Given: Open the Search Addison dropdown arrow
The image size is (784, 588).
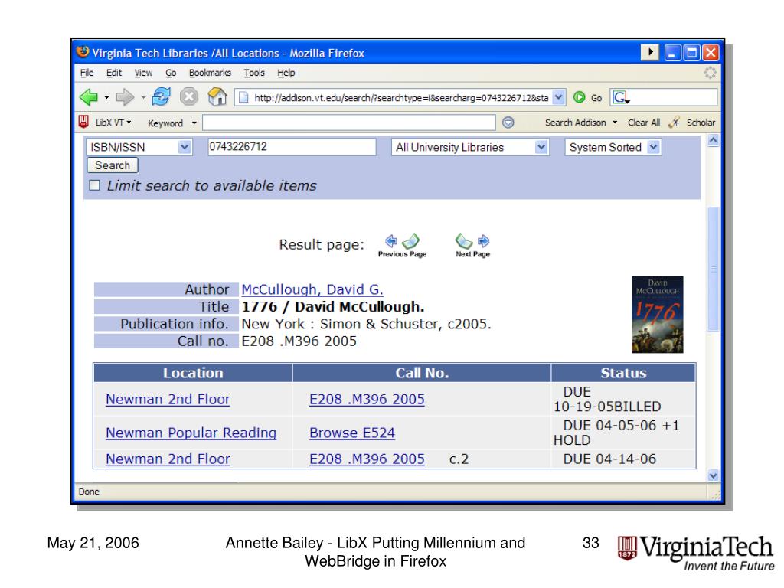Looking at the screenshot, I should pos(615,122).
